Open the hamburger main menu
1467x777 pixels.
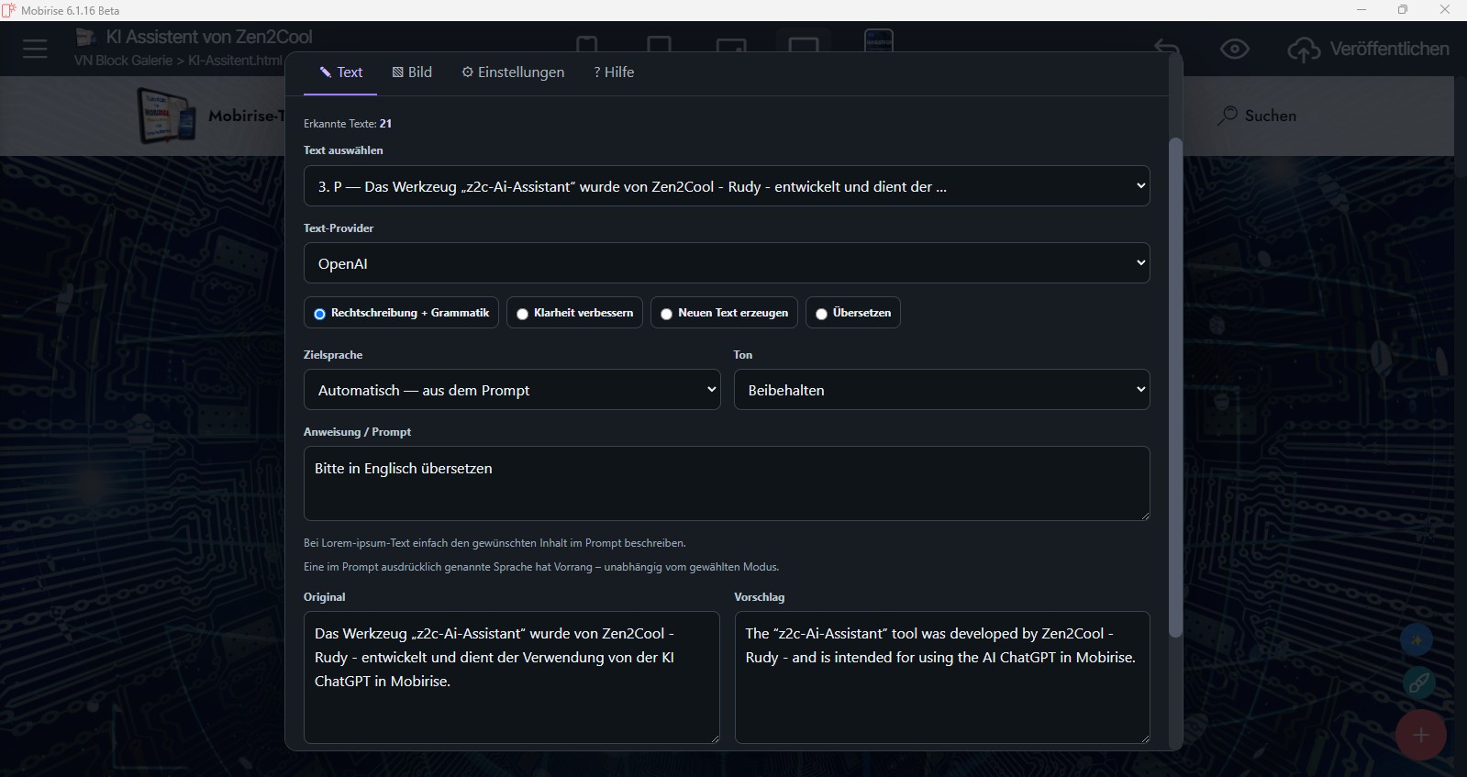coord(35,49)
